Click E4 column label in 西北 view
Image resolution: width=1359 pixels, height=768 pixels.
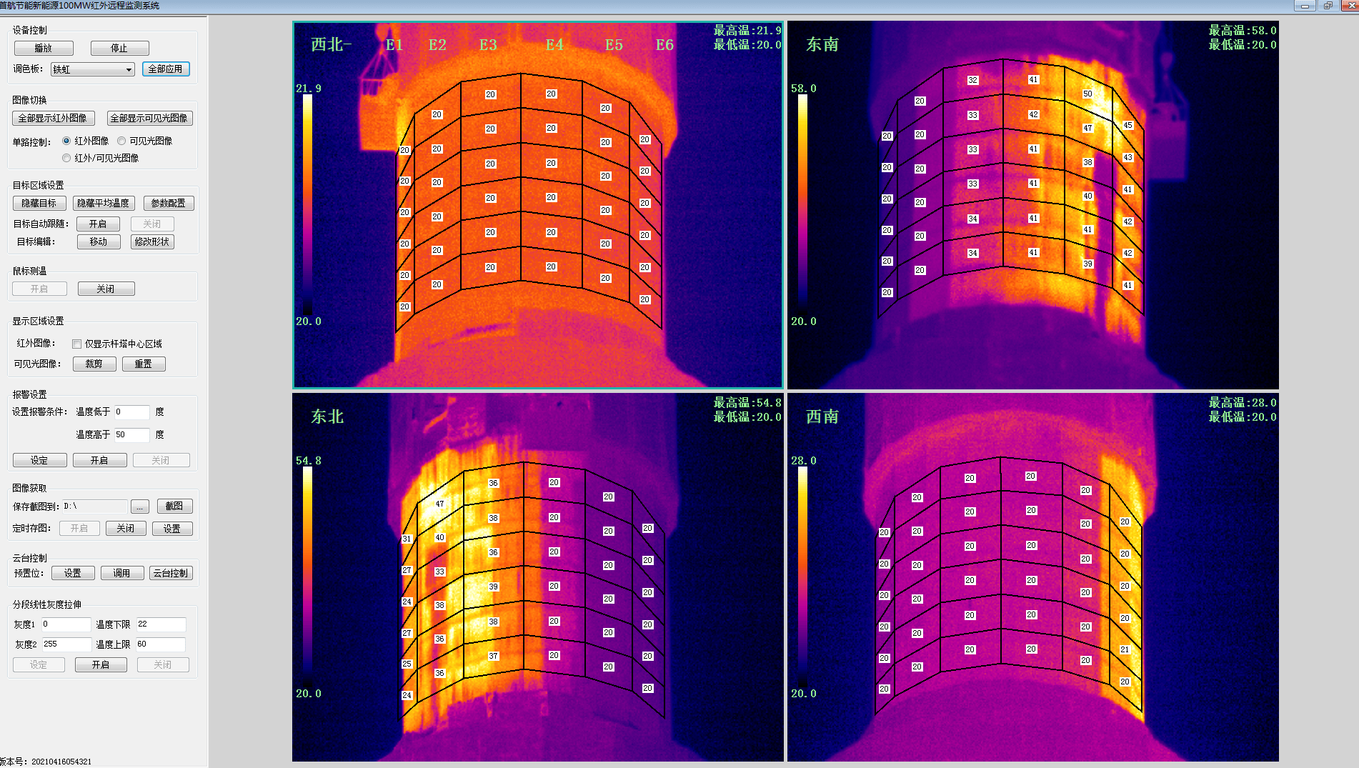click(554, 45)
